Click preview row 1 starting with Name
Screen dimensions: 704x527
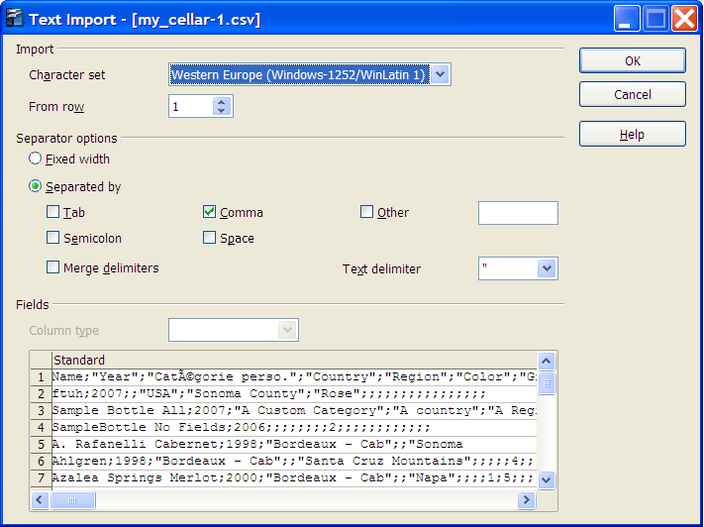point(294,376)
